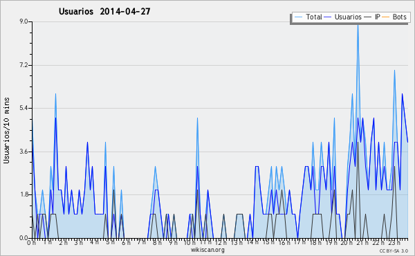This screenshot has width=415, height=256.
Task: Click the Total peak at 7 near 23 h
Action: 394,70
